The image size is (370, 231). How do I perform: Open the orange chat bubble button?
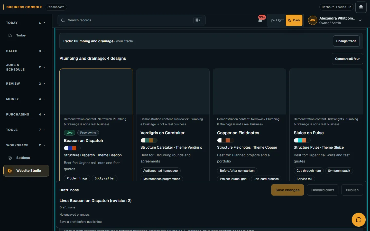(x=358, y=220)
